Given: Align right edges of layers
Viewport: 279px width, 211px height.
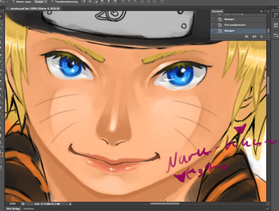Looking at the screenshot, I should 115,2.
